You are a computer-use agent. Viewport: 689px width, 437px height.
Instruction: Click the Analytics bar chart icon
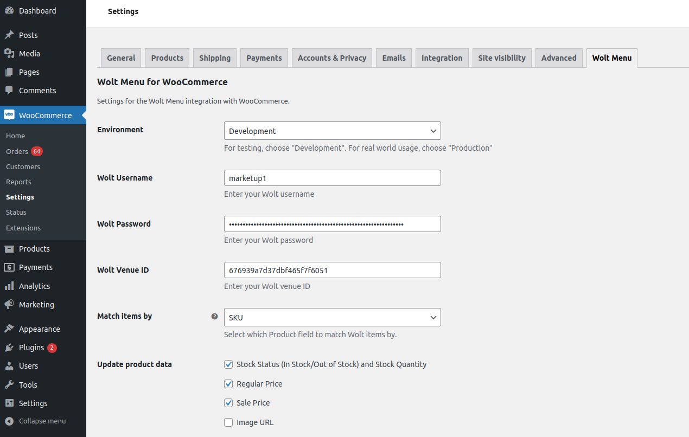pos(9,286)
